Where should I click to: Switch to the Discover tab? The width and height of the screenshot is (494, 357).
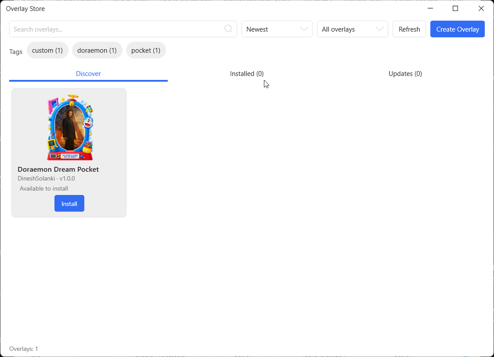coord(88,74)
